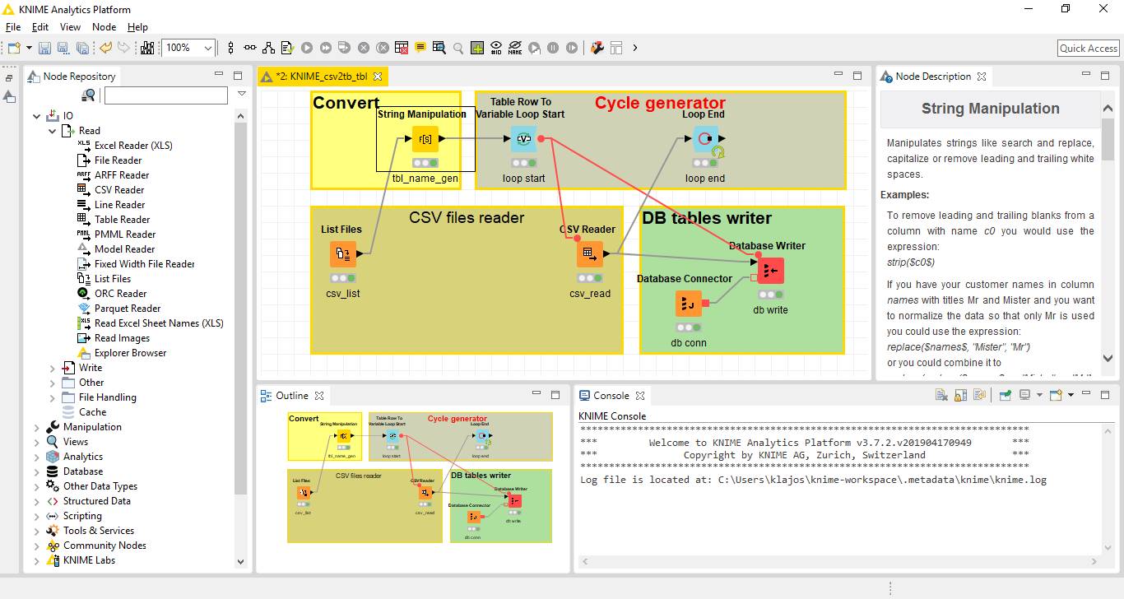Toggle hiding of node names
Viewport: 1124px width, 599px height.
[x=514, y=48]
